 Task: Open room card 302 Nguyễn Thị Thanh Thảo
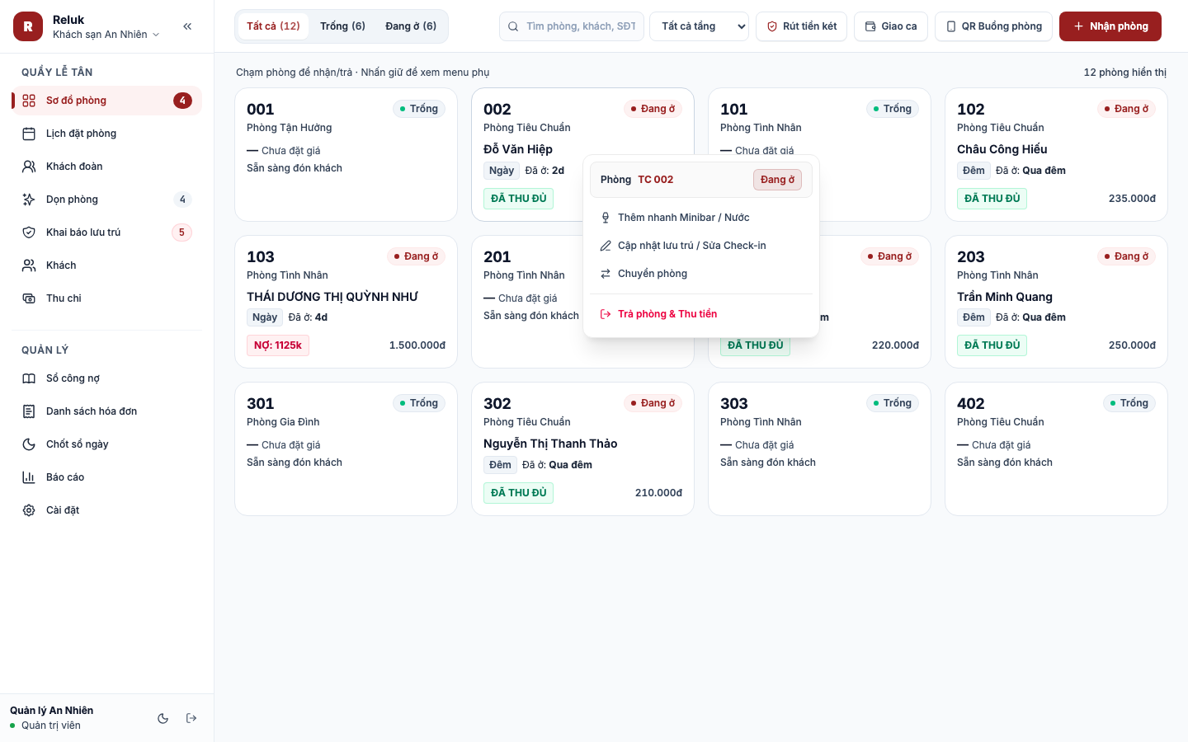(x=582, y=449)
